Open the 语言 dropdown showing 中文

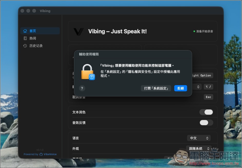pos(199,138)
